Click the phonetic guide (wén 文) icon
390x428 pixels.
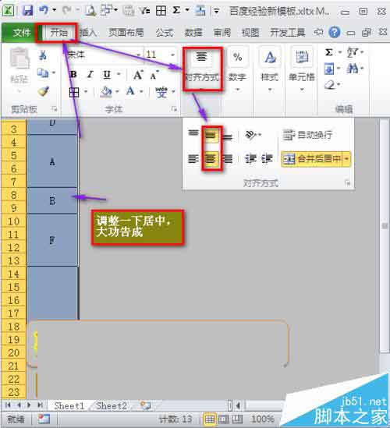click(161, 92)
